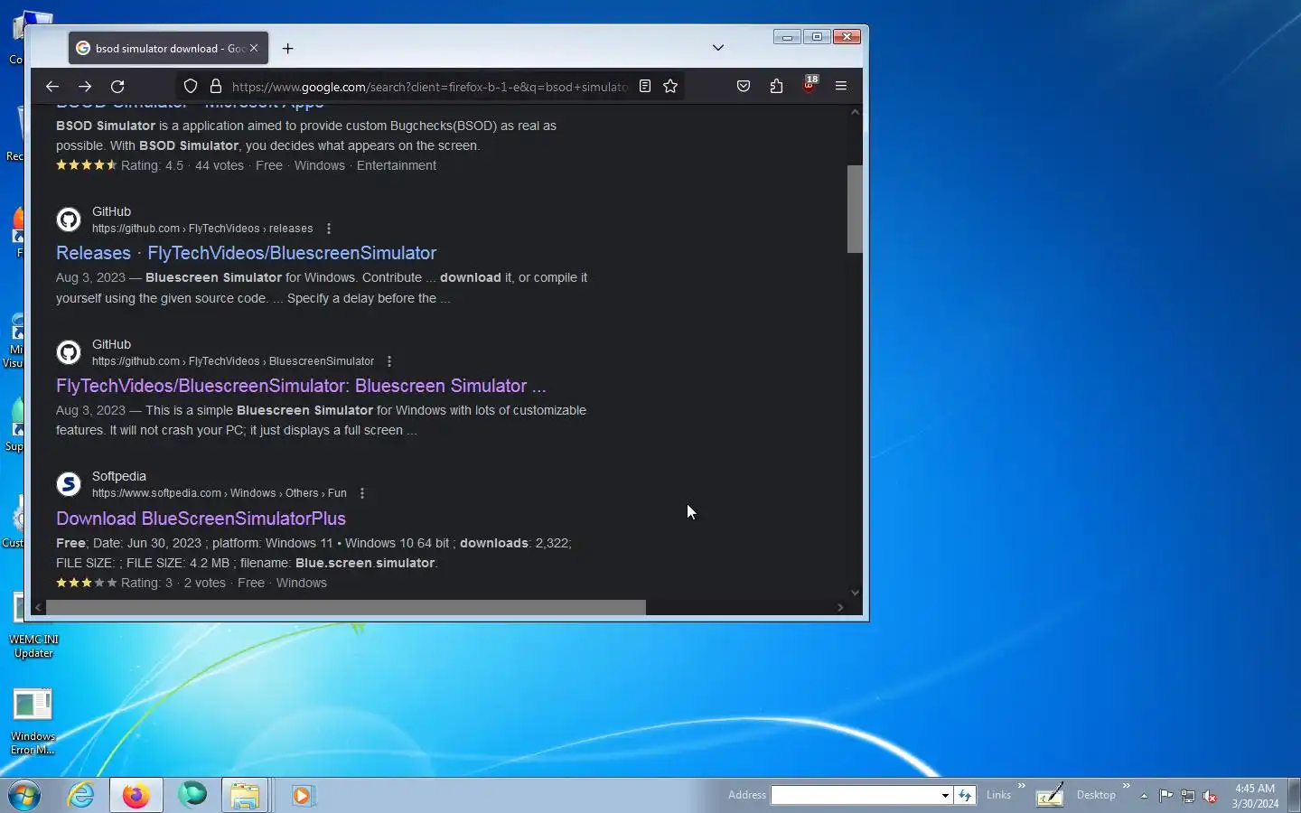Expand the taskbar Address dropdown arrow
This screenshot has width=1301, height=813.
click(x=945, y=796)
